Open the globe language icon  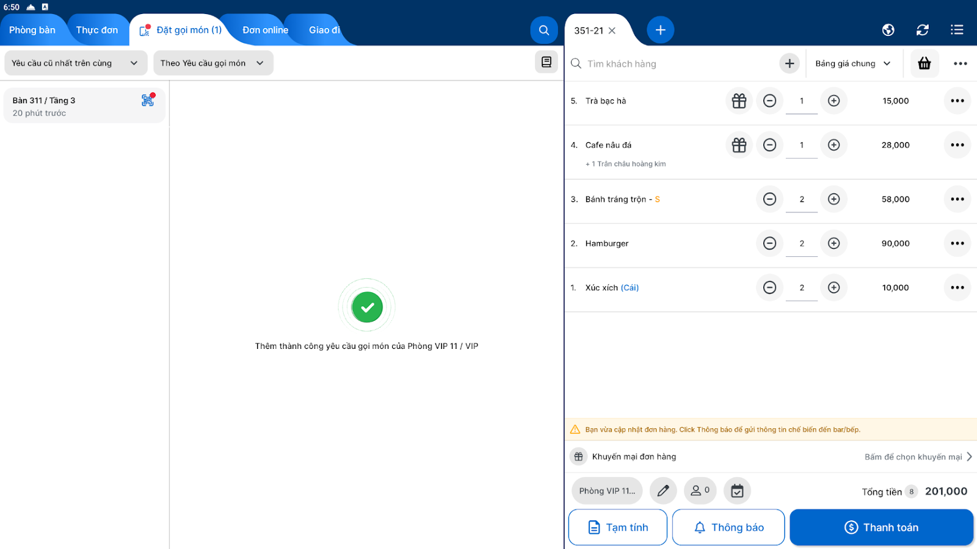[888, 30]
